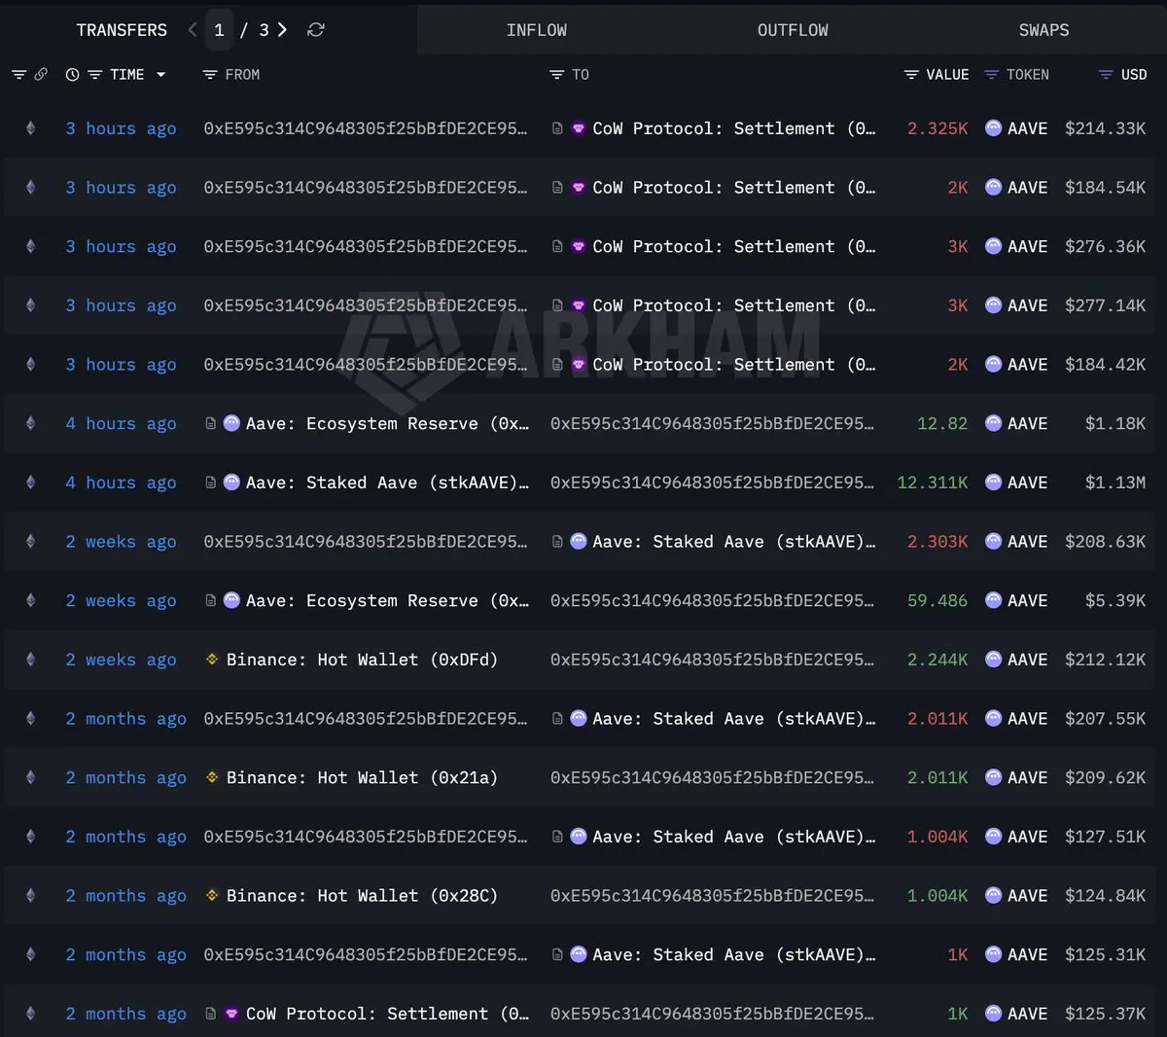The height and width of the screenshot is (1037, 1167).
Task: Open Binance: Hot Wallet (0xDFd)
Action: [x=362, y=660]
